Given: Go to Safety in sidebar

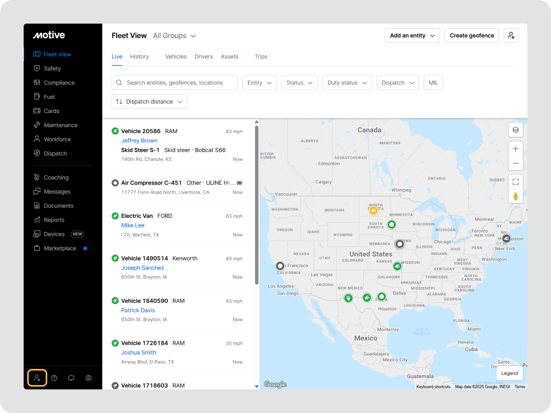Looking at the screenshot, I should (52, 68).
